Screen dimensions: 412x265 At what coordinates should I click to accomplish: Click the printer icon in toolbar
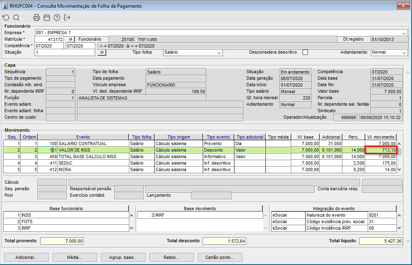point(37,17)
